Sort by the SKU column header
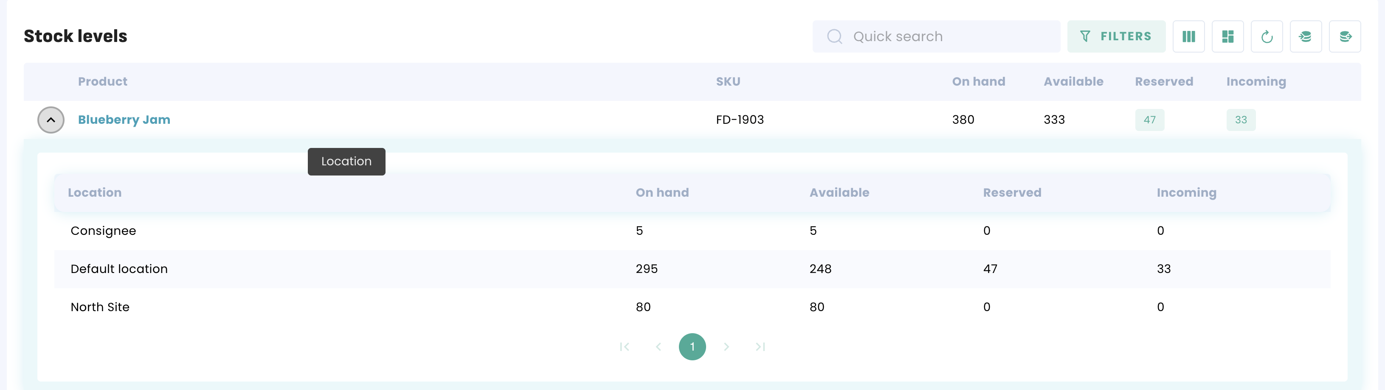This screenshot has height=390, width=1385. 728,81
